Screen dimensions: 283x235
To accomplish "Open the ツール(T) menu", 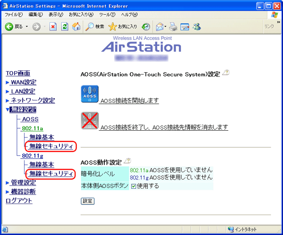I will pyautogui.click(x=107, y=15).
